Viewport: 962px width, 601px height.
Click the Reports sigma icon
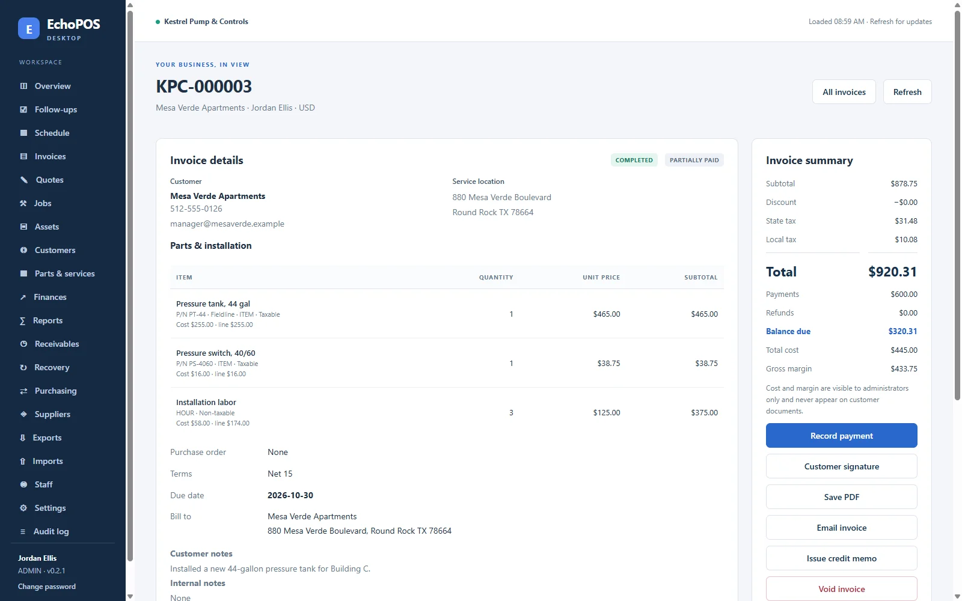tap(23, 320)
